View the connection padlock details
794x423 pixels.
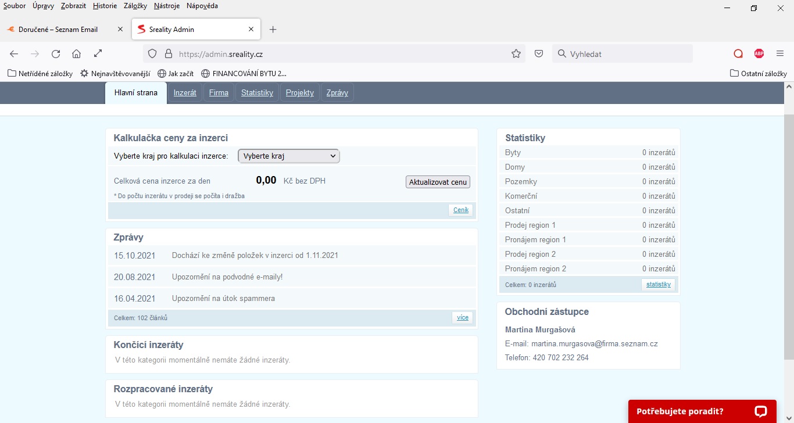tap(169, 54)
